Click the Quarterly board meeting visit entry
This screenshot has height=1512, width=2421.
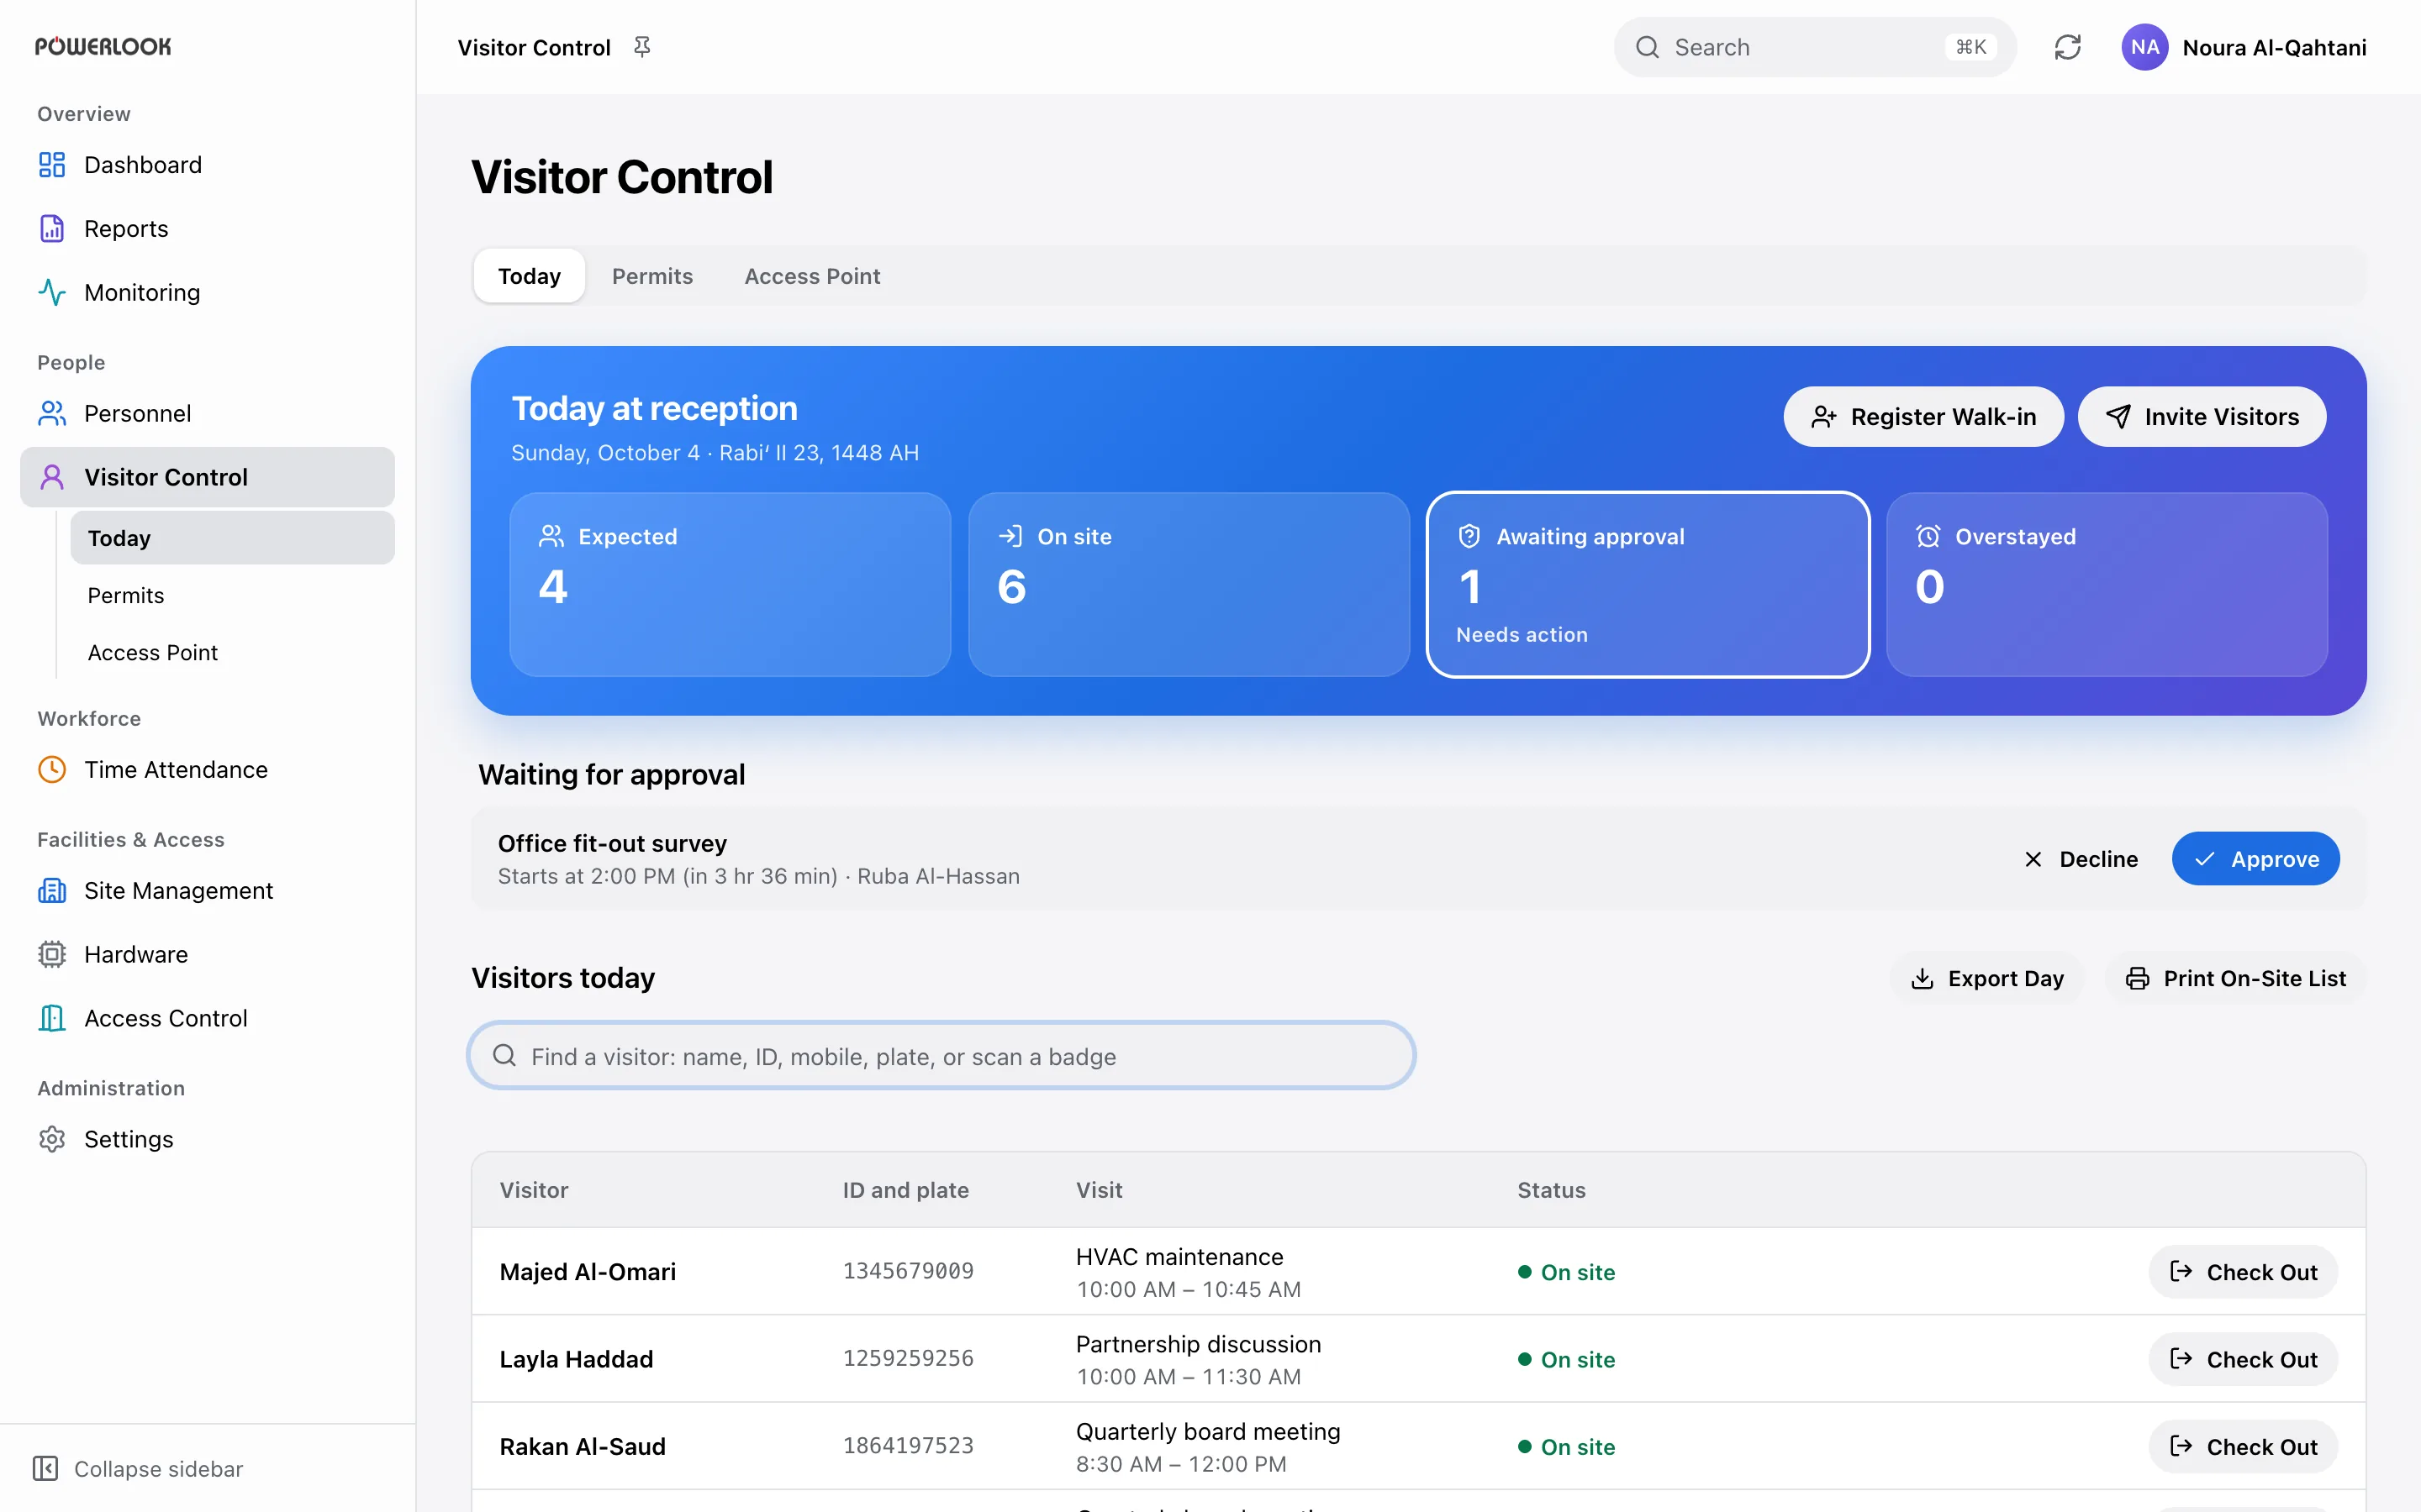[x=1207, y=1447]
